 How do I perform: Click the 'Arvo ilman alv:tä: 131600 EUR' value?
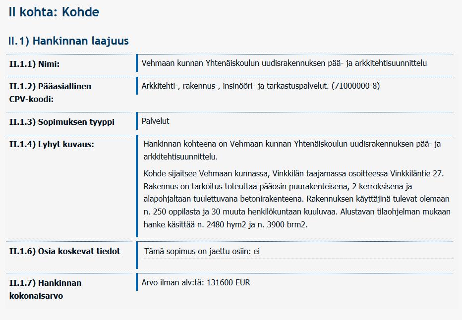[196, 283]
